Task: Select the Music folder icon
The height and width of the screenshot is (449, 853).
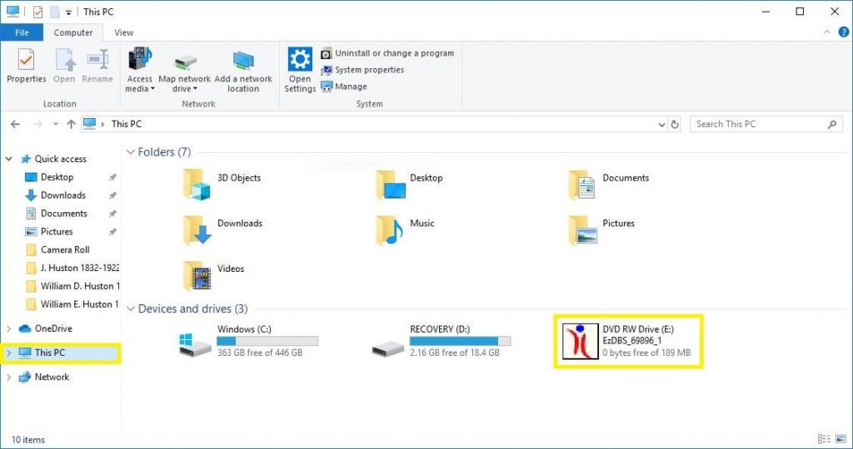Action: click(x=390, y=230)
